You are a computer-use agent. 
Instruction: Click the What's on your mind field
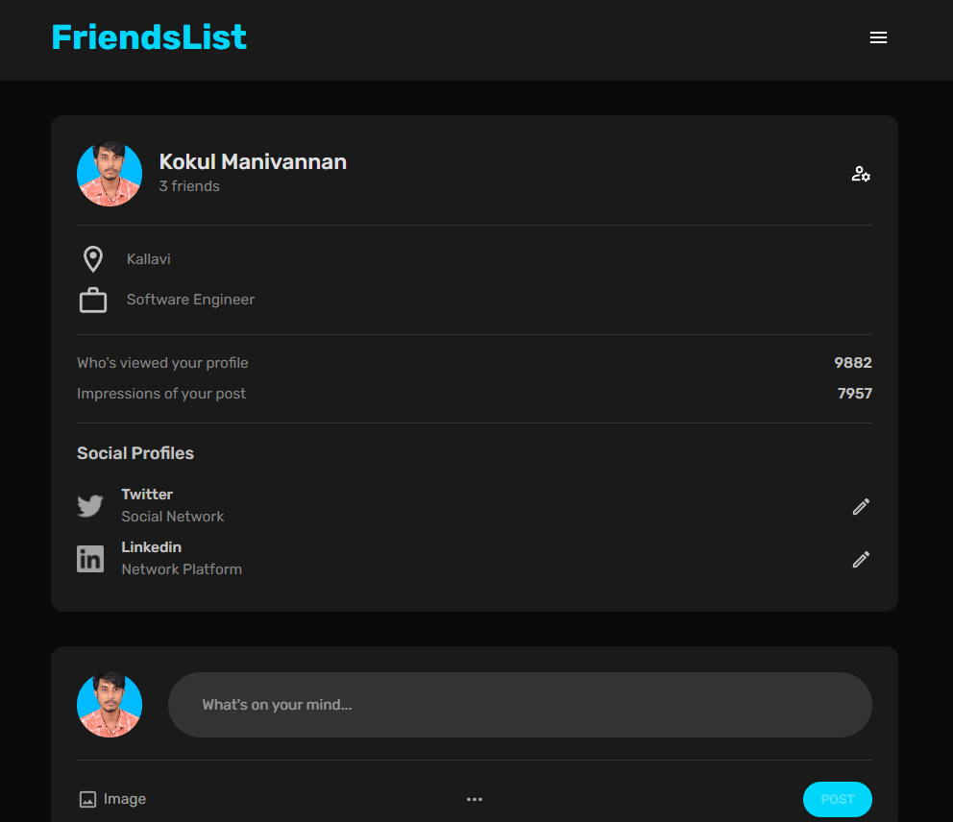tap(520, 704)
